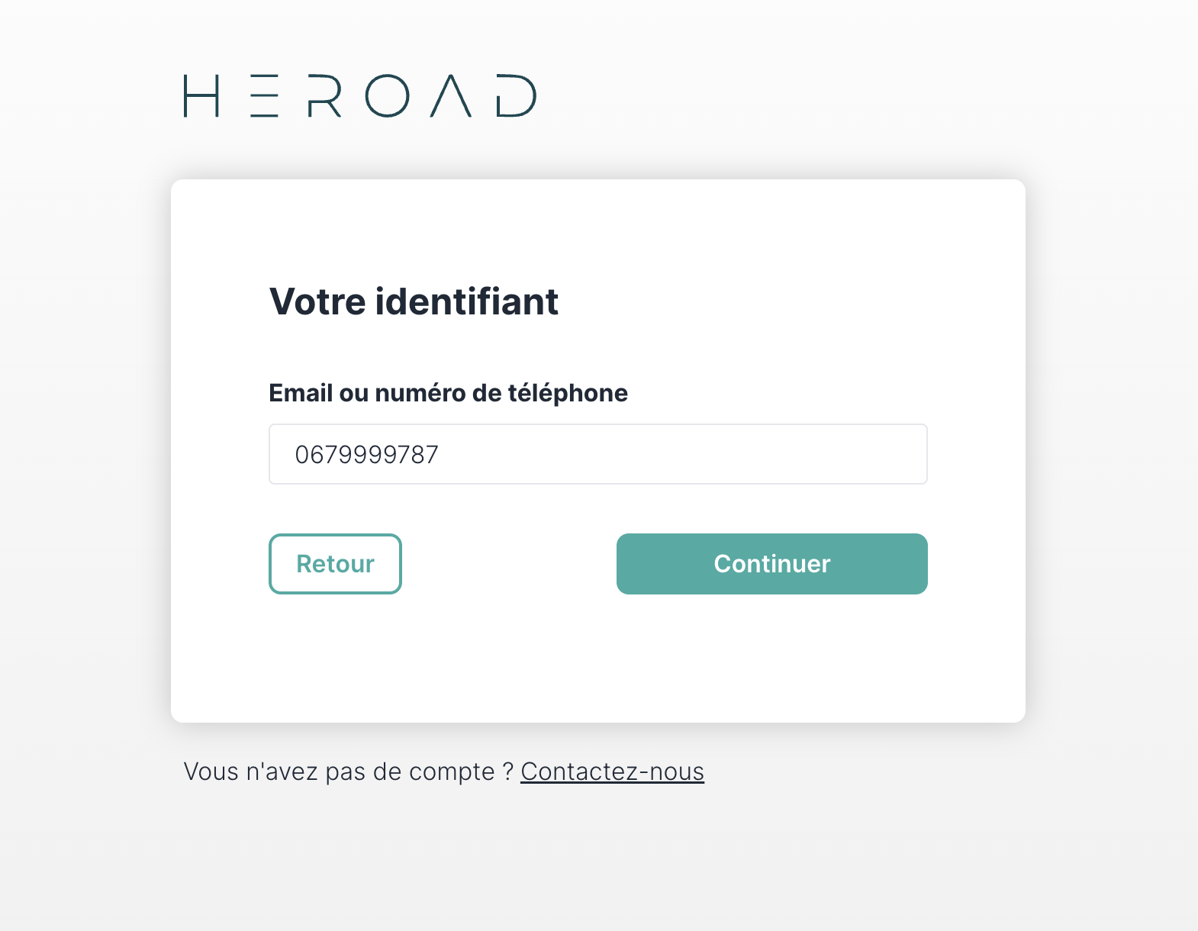Click the Email ou numéro de téléphone label
The height and width of the screenshot is (931, 1198).
449,393
